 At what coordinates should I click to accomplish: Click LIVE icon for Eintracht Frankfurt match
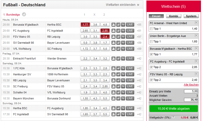coord(130,58)
